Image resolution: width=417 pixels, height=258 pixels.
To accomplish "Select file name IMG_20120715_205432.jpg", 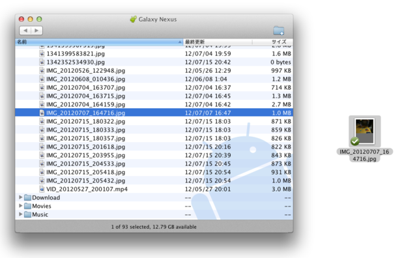I will coord(85,181).
